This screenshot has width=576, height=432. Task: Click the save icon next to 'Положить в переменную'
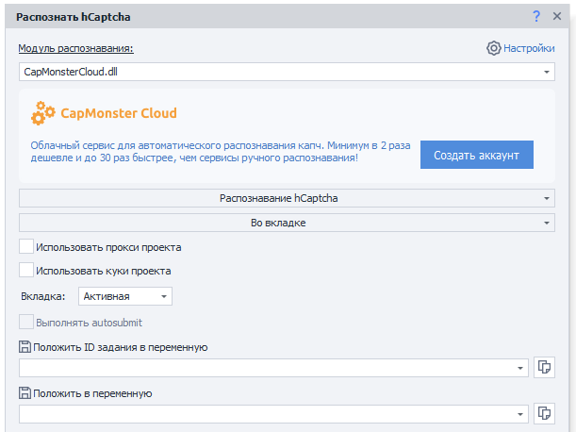click(x=25, y=393)
